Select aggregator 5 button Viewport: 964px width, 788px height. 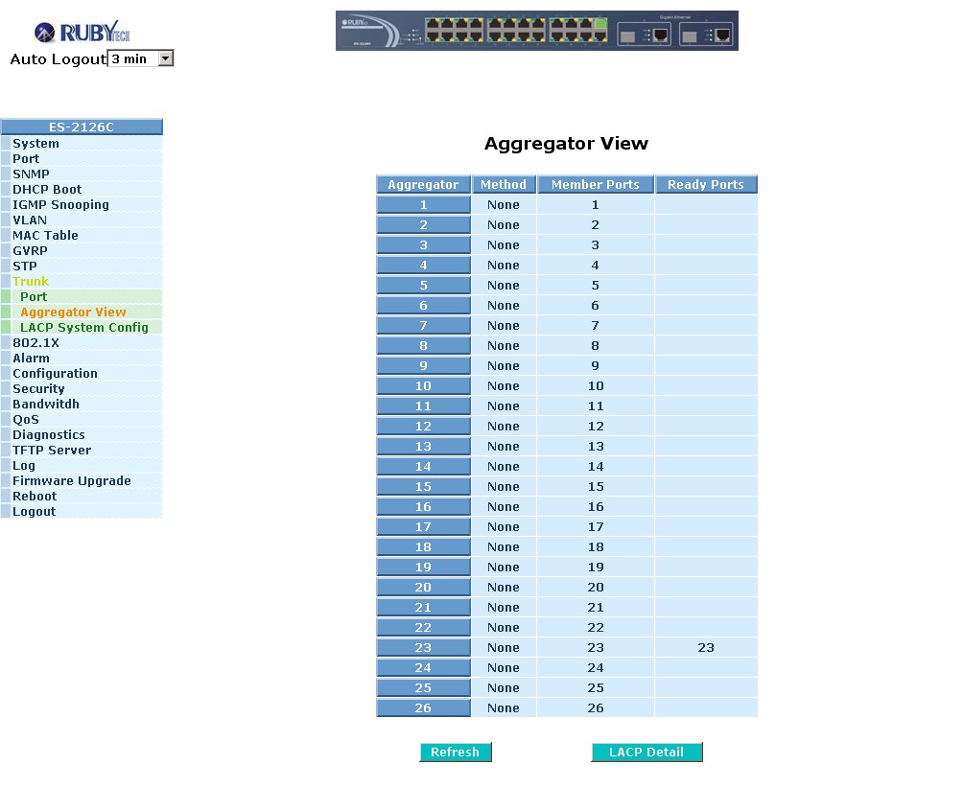tap(423, 286)
